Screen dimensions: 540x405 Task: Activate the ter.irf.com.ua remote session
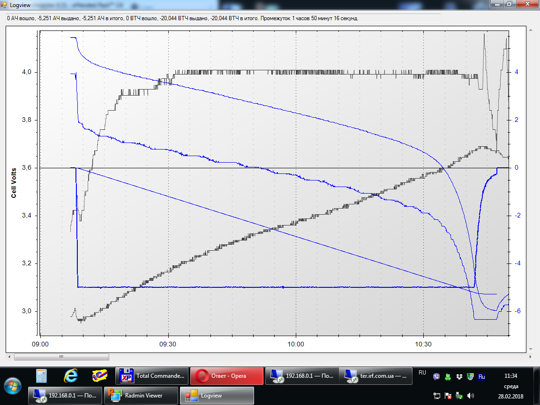point(377,376)
